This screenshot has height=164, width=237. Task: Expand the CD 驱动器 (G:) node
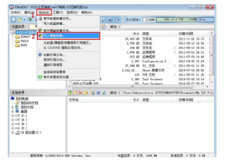(12, 132)
